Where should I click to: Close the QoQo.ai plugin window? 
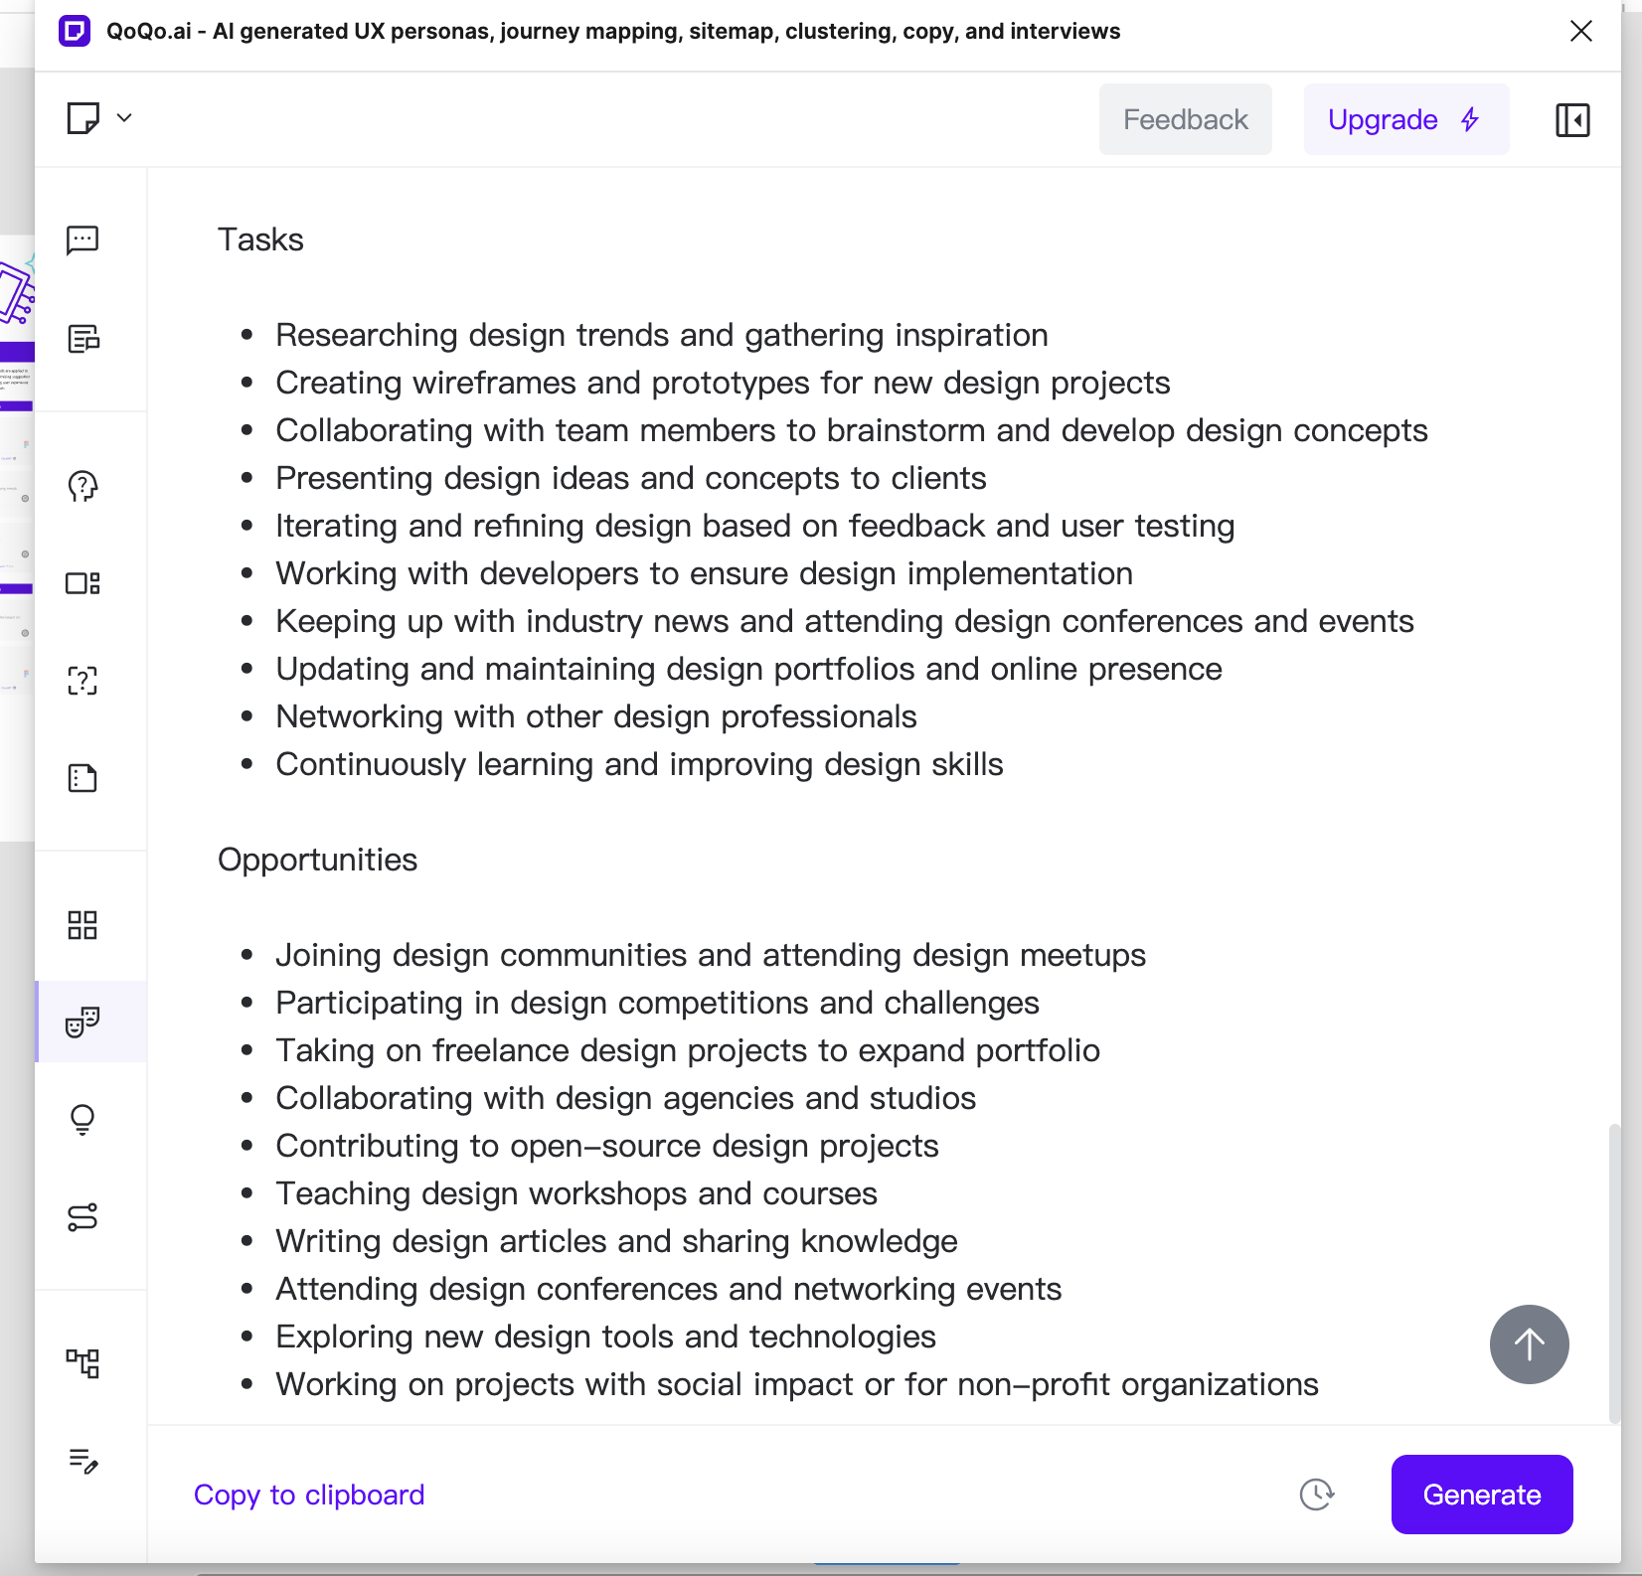click(1580, 31)
